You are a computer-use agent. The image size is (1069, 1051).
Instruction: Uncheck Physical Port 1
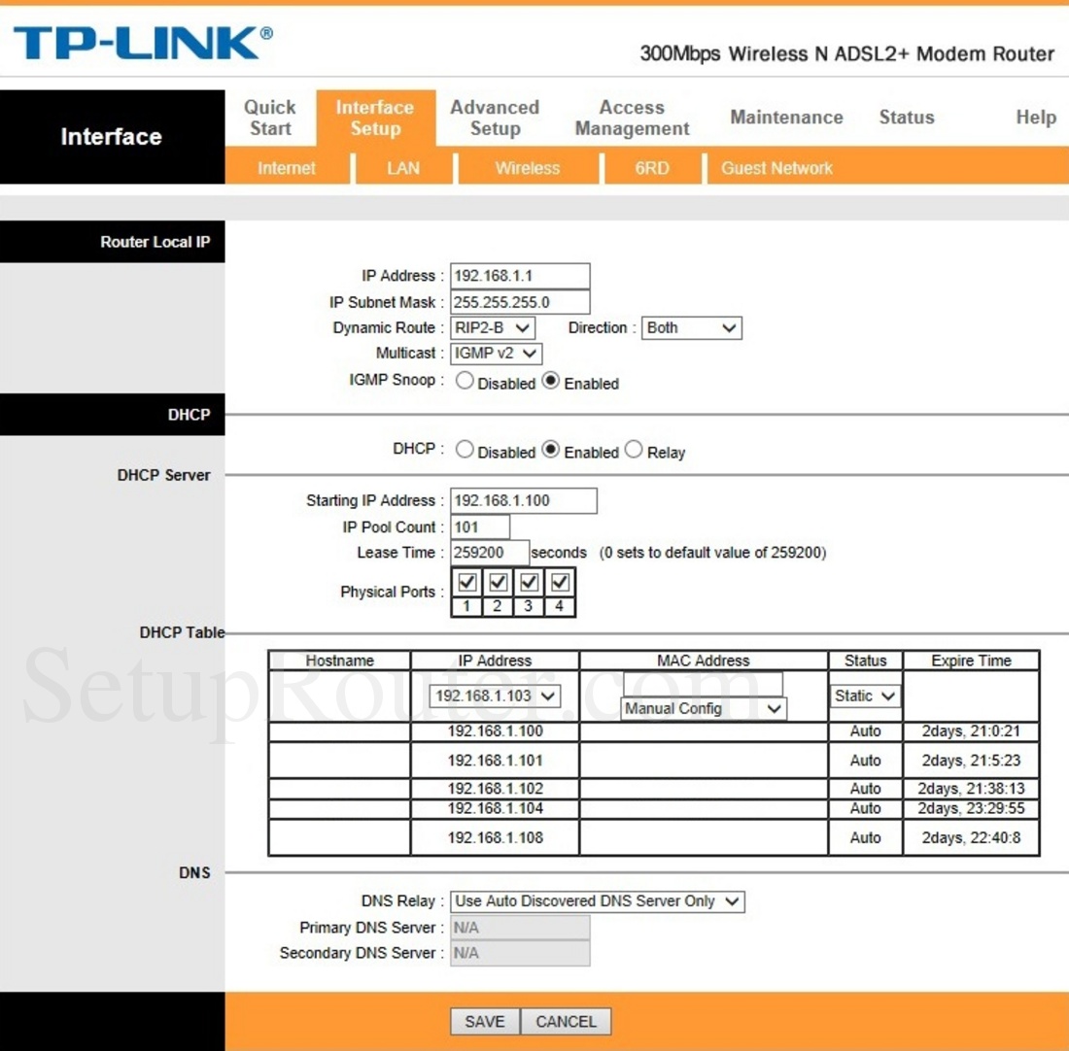pyautogui.click(x=466, y=582)
